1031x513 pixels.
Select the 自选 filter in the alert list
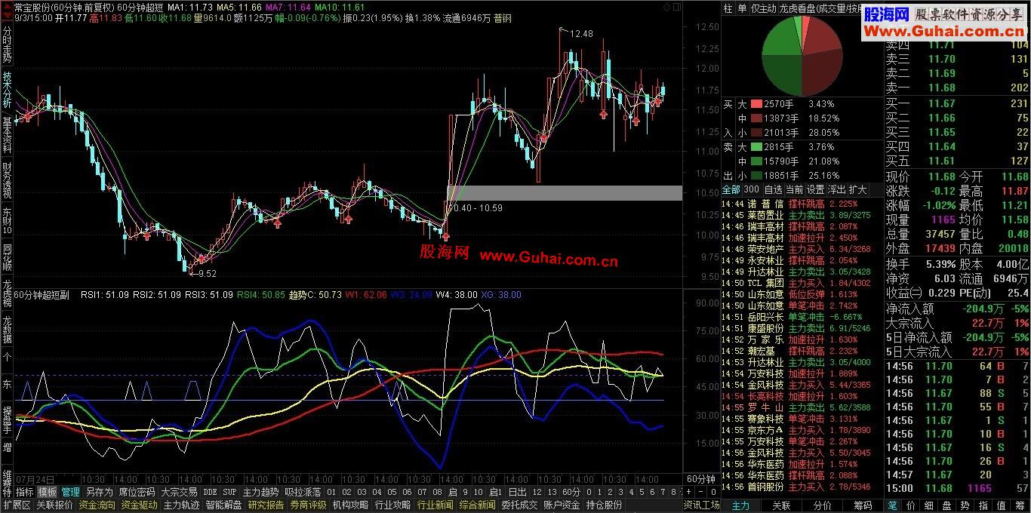click(773, 189)
